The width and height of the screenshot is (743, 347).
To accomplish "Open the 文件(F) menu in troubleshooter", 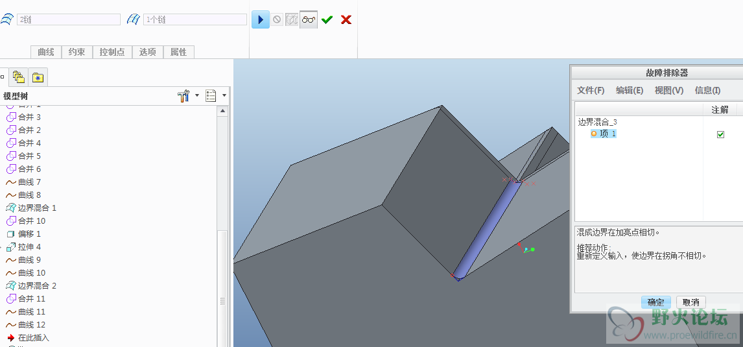I will tap(591, 90).
